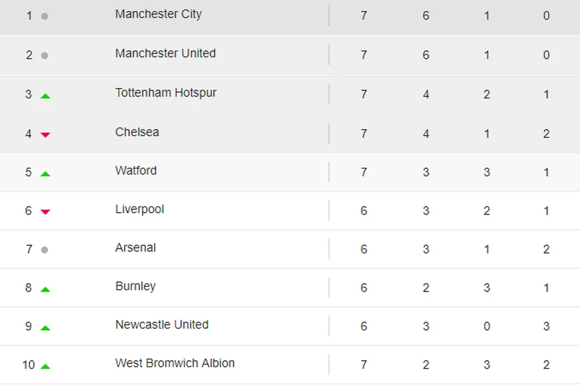Click Newcastle United's green up arrow
Image resolution: width=580 pixels, height=386 pixels.
(x=45, y=328)
